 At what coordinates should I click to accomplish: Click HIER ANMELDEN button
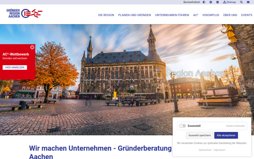click(15, 67)
